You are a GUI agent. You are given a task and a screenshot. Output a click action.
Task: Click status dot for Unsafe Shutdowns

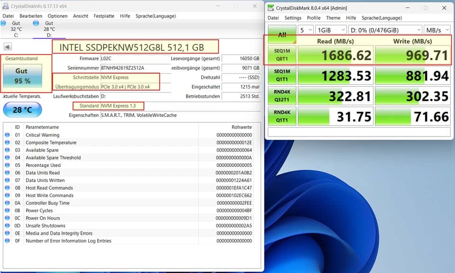tap(7, 226)
